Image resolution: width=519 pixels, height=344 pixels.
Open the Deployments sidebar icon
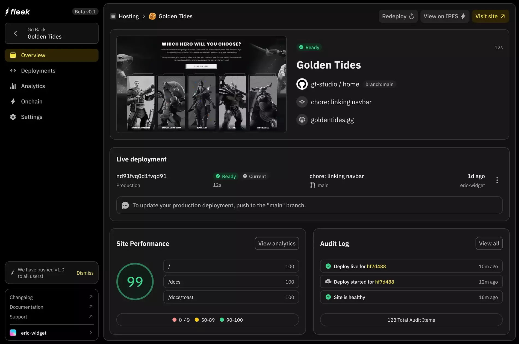tap(13, 70)
